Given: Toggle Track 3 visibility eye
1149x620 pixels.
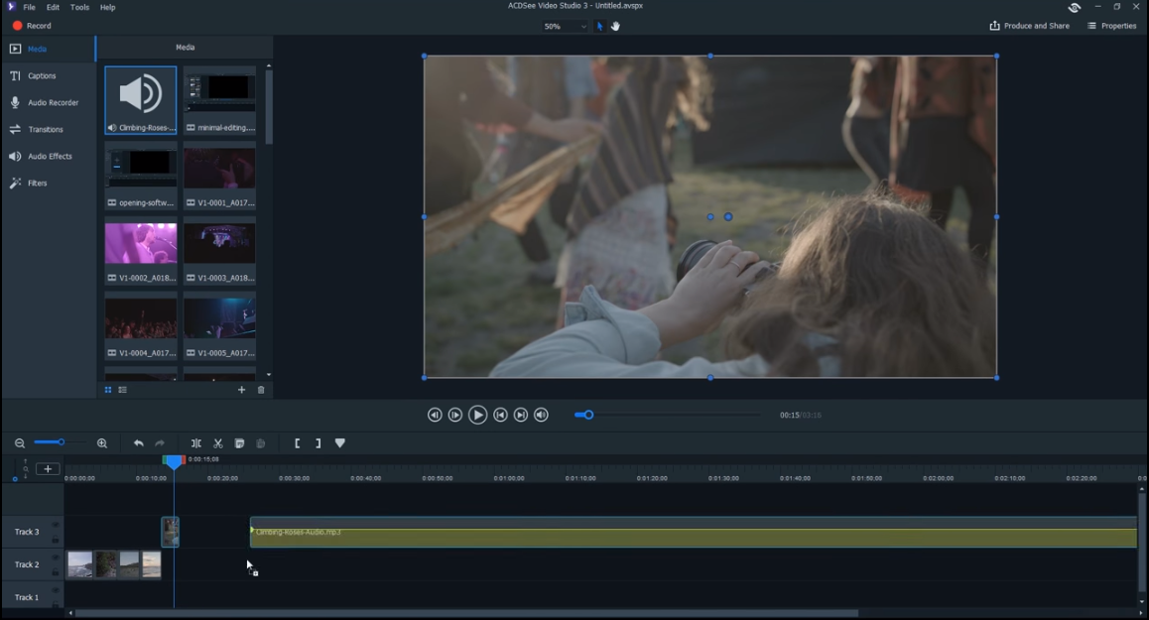Looking at the screenshot, I should click(x=56, y=525).
